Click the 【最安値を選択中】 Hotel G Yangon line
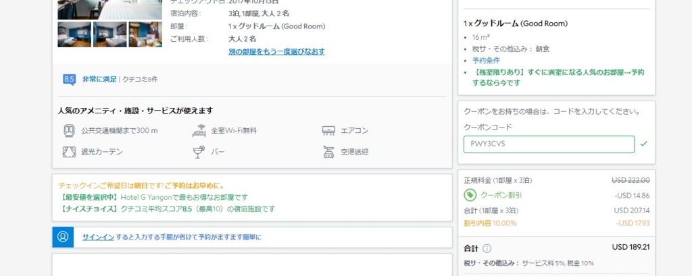The image size is (692, 276). point(153,197)
